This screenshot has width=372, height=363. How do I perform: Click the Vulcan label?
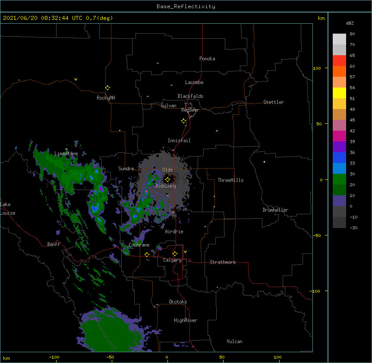click(234, 341)
